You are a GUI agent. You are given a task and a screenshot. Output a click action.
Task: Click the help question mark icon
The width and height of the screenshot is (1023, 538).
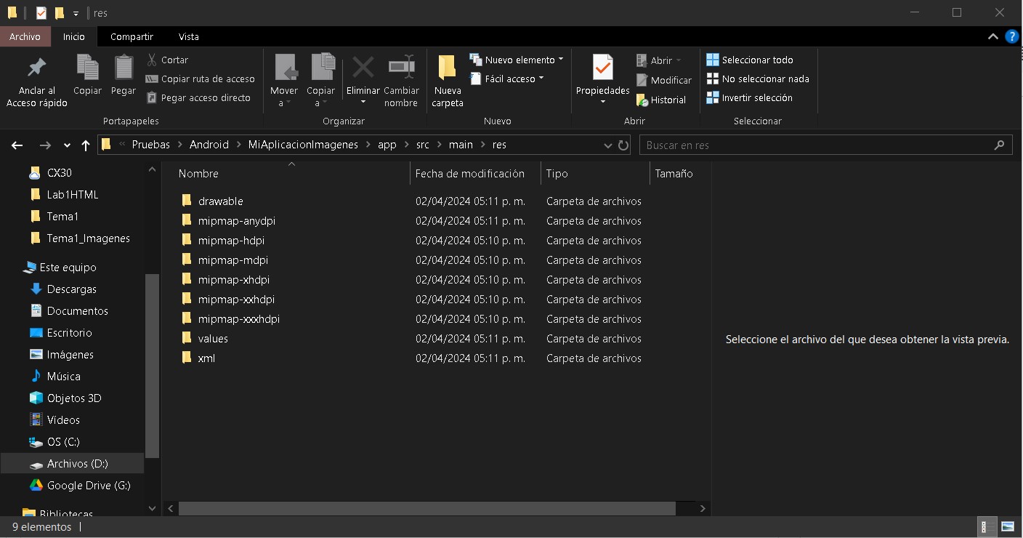coord(1011,36)
